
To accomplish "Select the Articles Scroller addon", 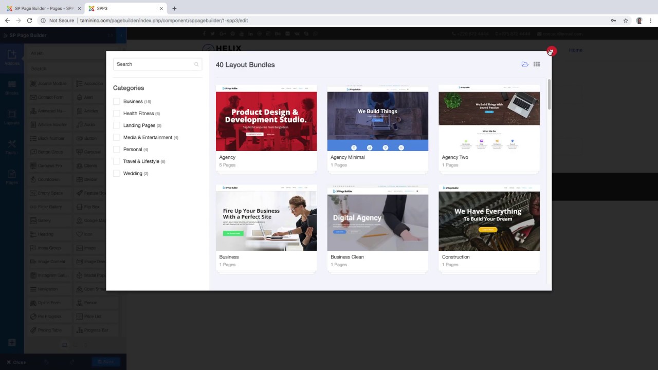I will [x=50, y=125].
